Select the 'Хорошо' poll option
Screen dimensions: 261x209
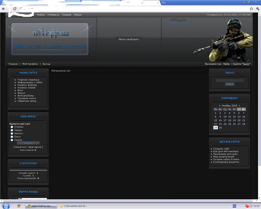point(12,130)
